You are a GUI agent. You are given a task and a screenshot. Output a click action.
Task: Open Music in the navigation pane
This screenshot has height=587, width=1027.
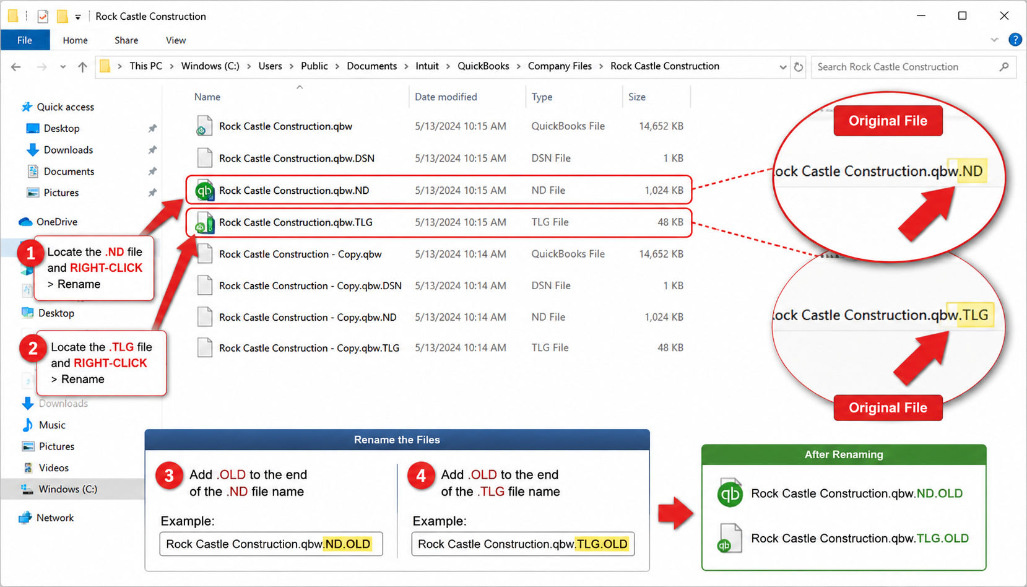pyautogui.click(x=52, y=425)
